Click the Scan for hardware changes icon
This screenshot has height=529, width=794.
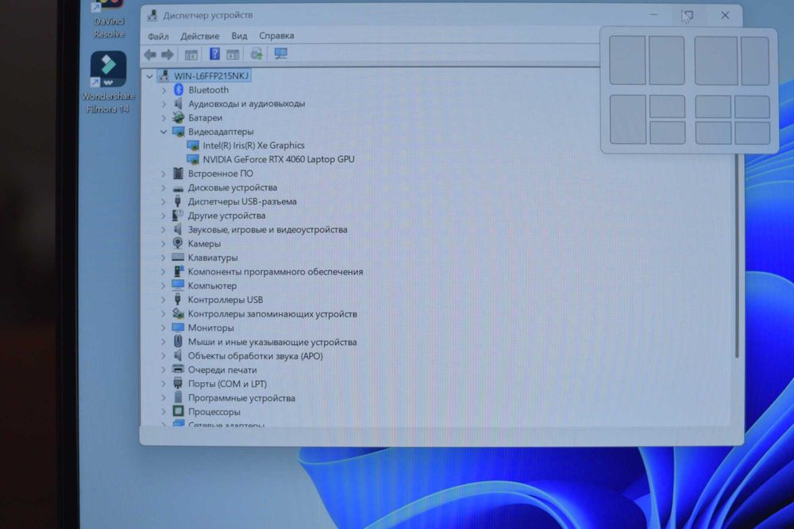[x=256, y=54]
